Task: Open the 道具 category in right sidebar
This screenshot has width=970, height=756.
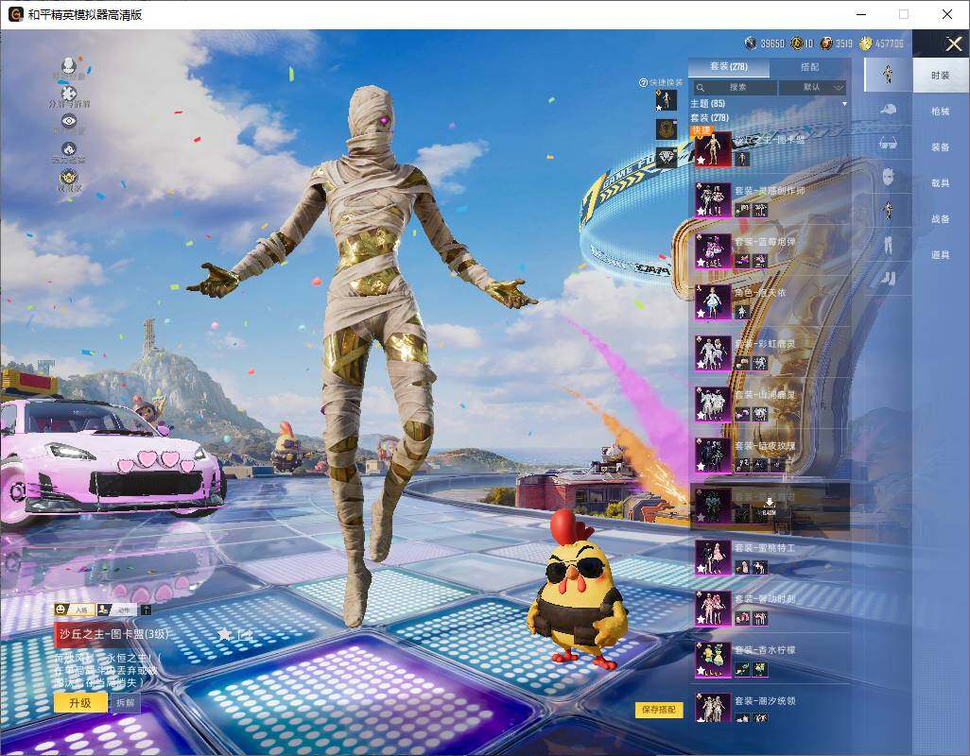Action: point(941,255)
